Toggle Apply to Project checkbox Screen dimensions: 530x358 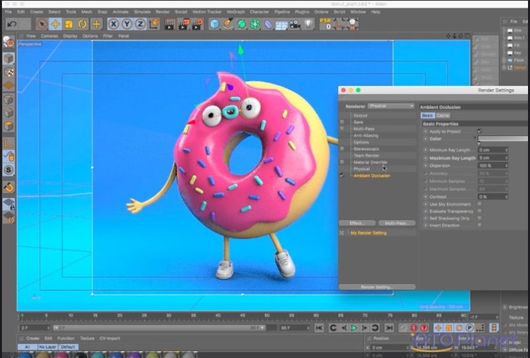pos(480,131)
